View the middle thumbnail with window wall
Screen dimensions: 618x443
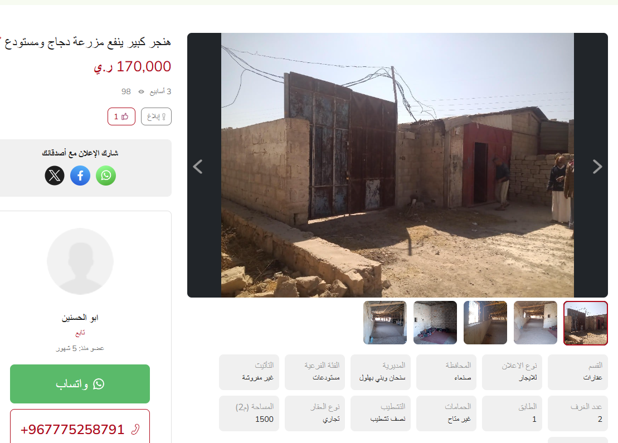[x=485, y=323]
